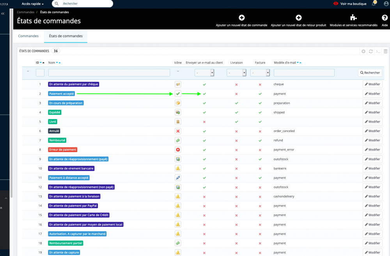
Task: Click the notifications bell icon
Action: pyautogui.click(x=374, y=4)
